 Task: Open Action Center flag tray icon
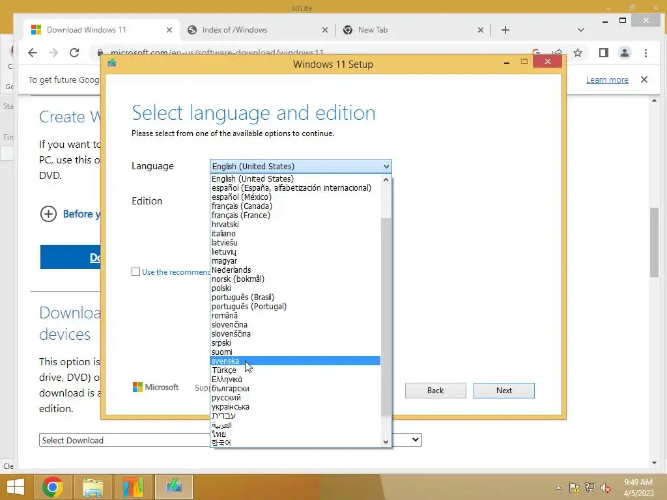(575, 488)
